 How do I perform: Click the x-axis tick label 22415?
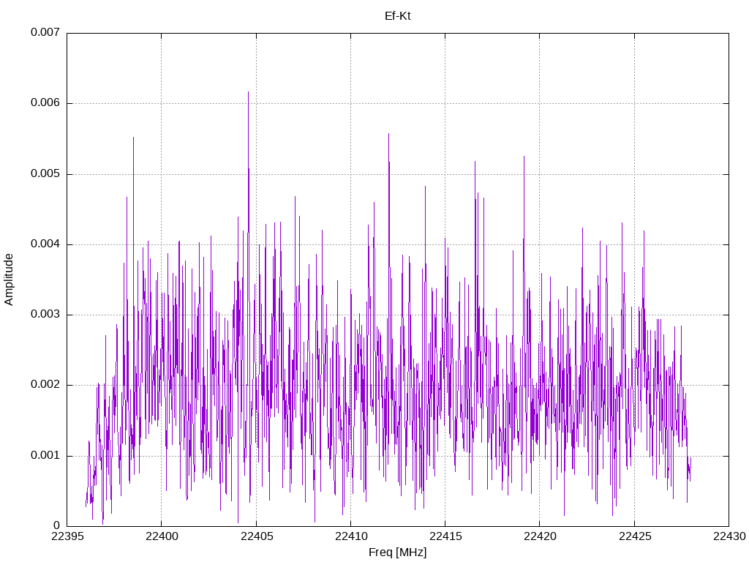[x=445, y=536]
